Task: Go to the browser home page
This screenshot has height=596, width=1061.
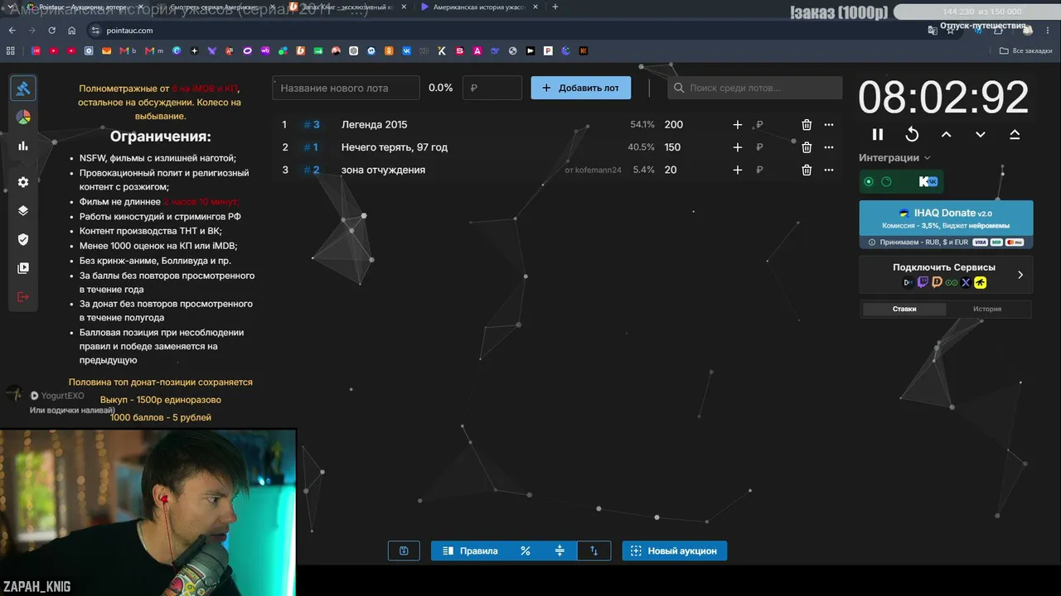Action: 72,31
